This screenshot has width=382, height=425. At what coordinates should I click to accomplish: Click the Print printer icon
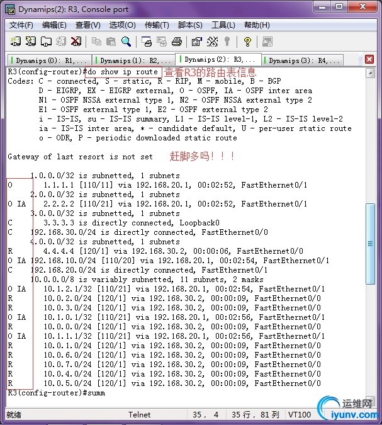177,42
